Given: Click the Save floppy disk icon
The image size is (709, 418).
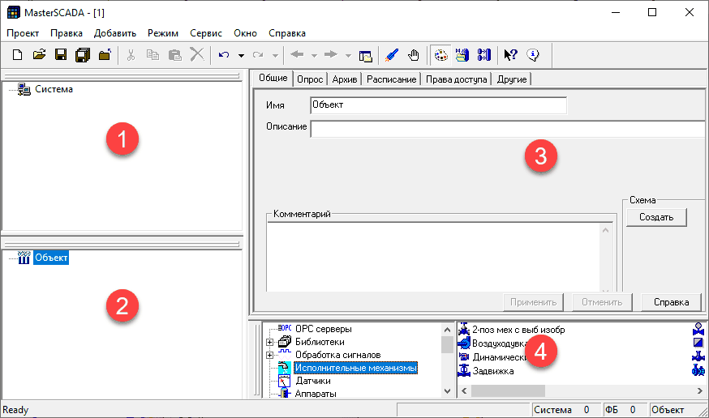Looking at the screenshot, I should click(x=61, y=55).
